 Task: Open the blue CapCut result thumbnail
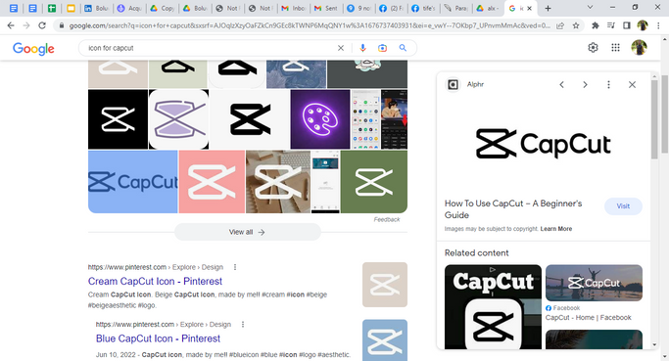pyautogui.click(x=385, y=340)
